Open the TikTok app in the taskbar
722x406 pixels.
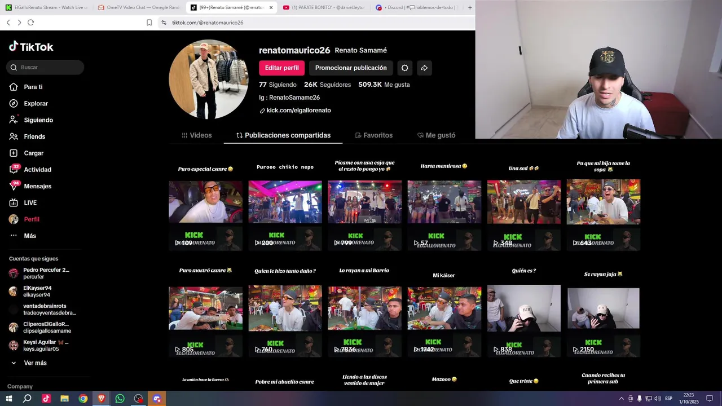pyautogui.click(x=46, y=399)
